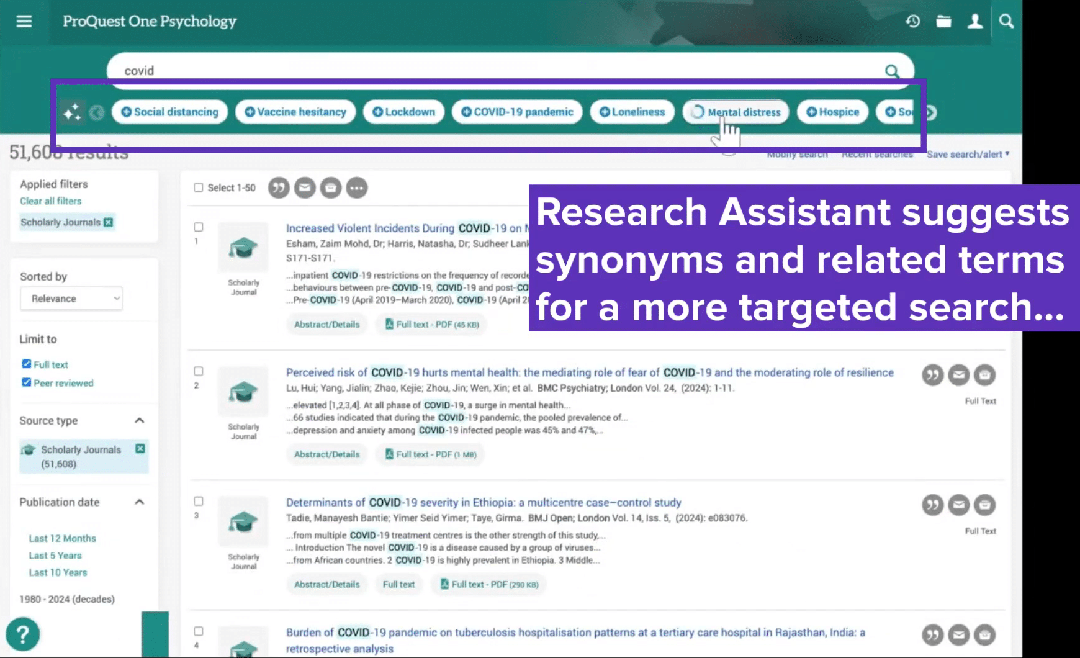Image resolution: width=1080 pixels, height=658 pixels.
Task: Click the magnifier icon inside the search box
Action: pyautogui.click(x=891, y=71)
